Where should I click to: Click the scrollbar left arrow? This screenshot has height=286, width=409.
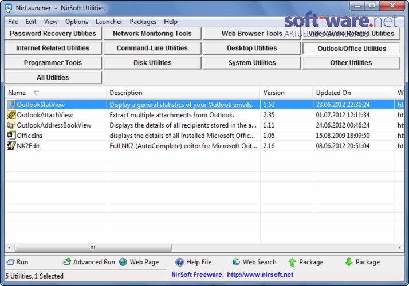coord(9,248)
